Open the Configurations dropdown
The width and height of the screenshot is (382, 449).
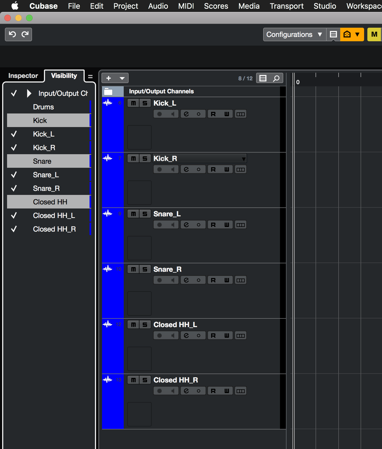(295, 34)
